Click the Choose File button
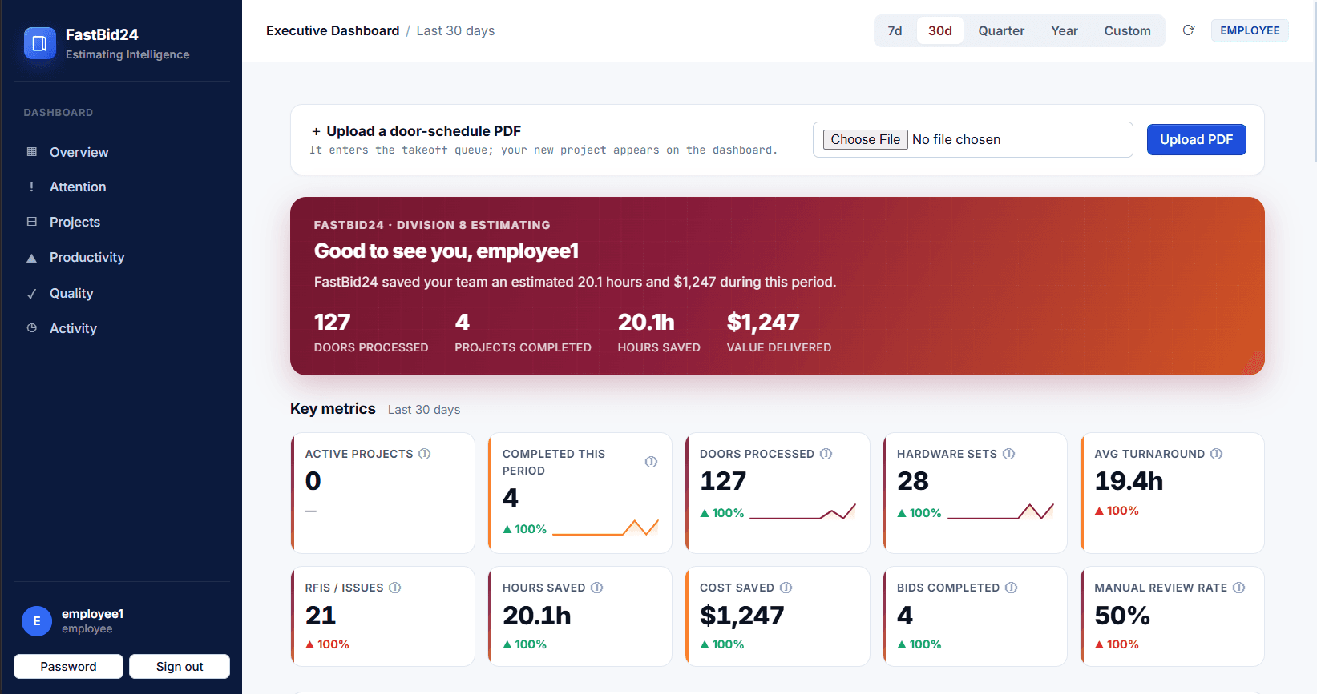The image size is (1317, 694). [866, 139]
